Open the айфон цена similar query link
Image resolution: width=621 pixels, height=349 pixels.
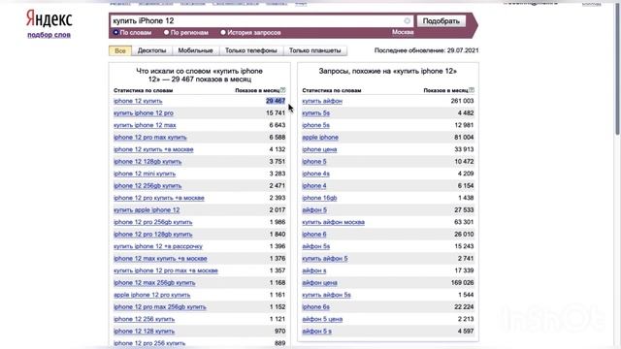coord(319,282)
